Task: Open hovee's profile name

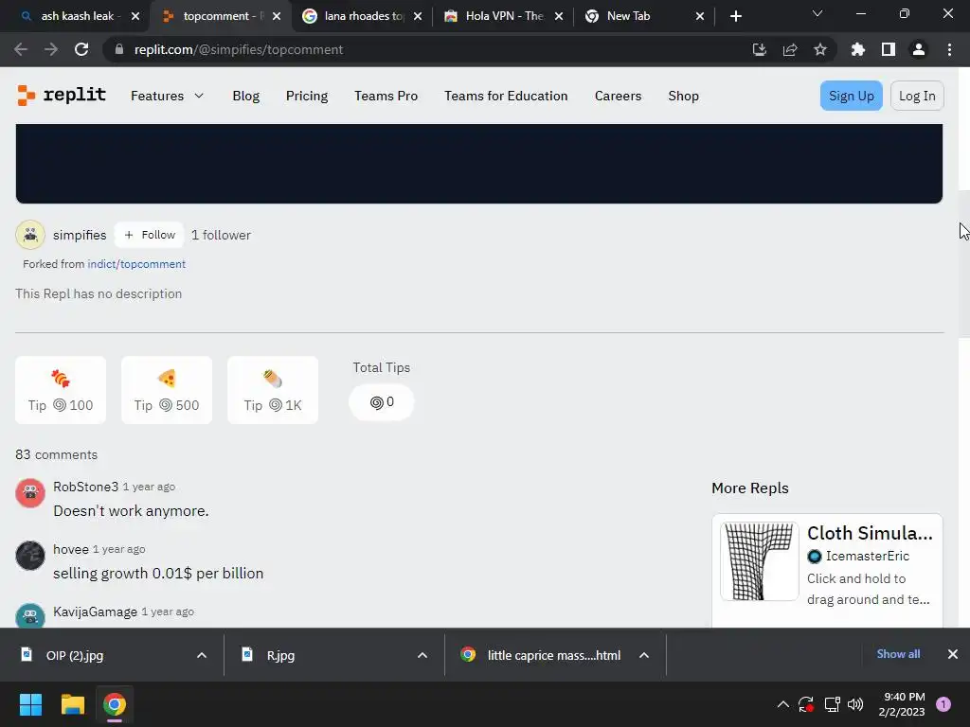Action: point(71,549)
